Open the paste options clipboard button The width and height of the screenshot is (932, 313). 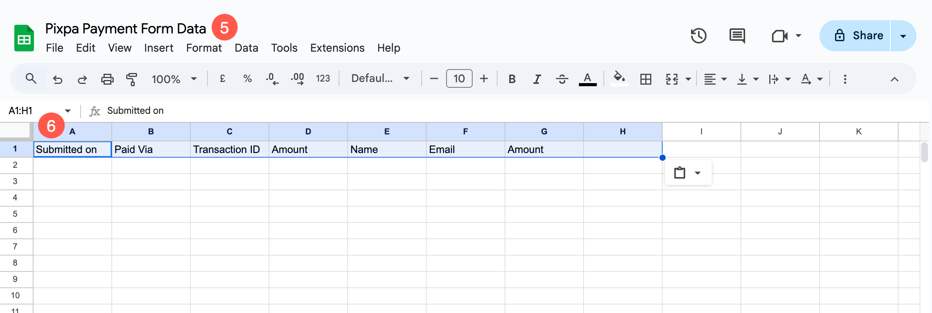coord(688,172)
